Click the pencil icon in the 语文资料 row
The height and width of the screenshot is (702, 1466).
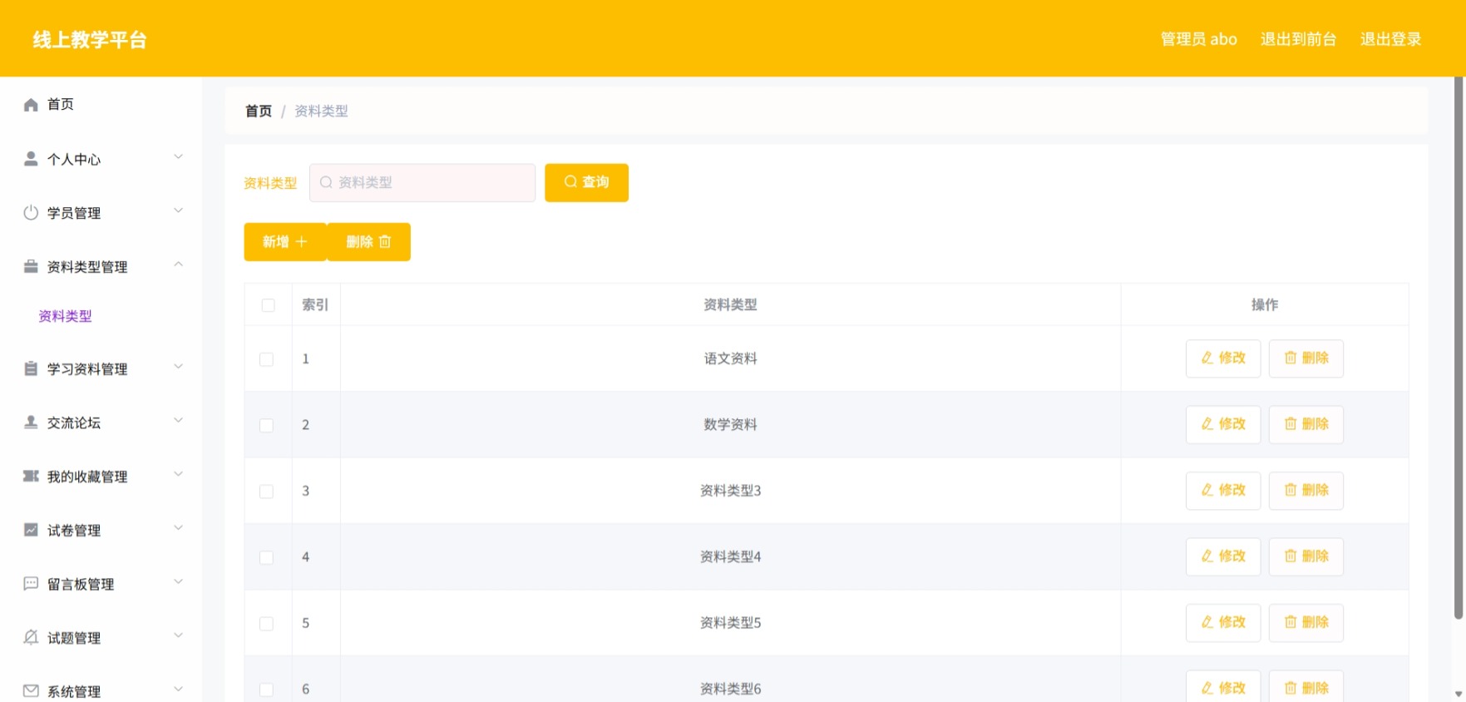(1207, 358)
